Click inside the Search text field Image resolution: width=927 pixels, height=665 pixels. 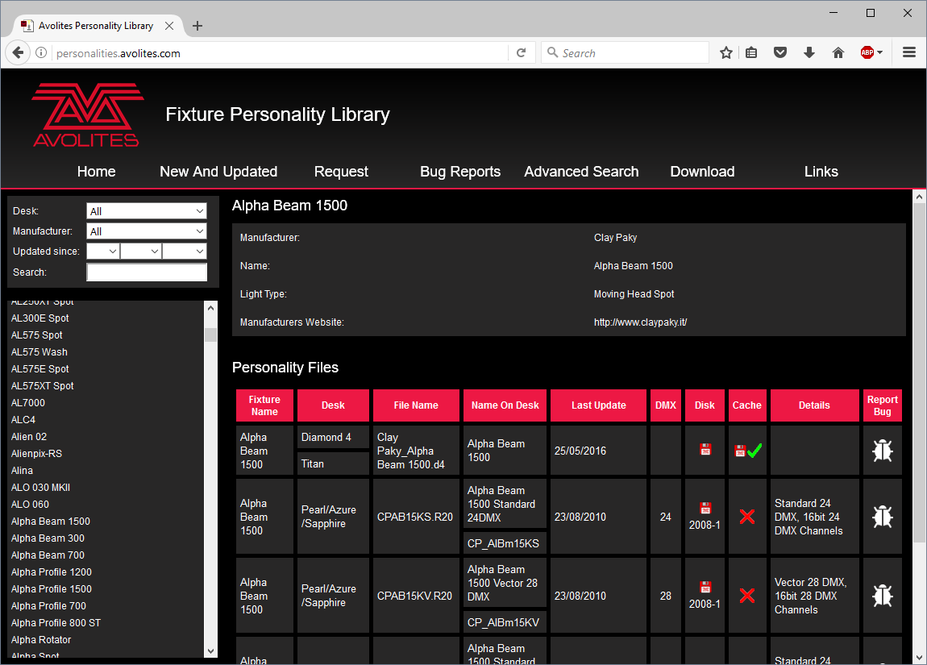point(146,272)
